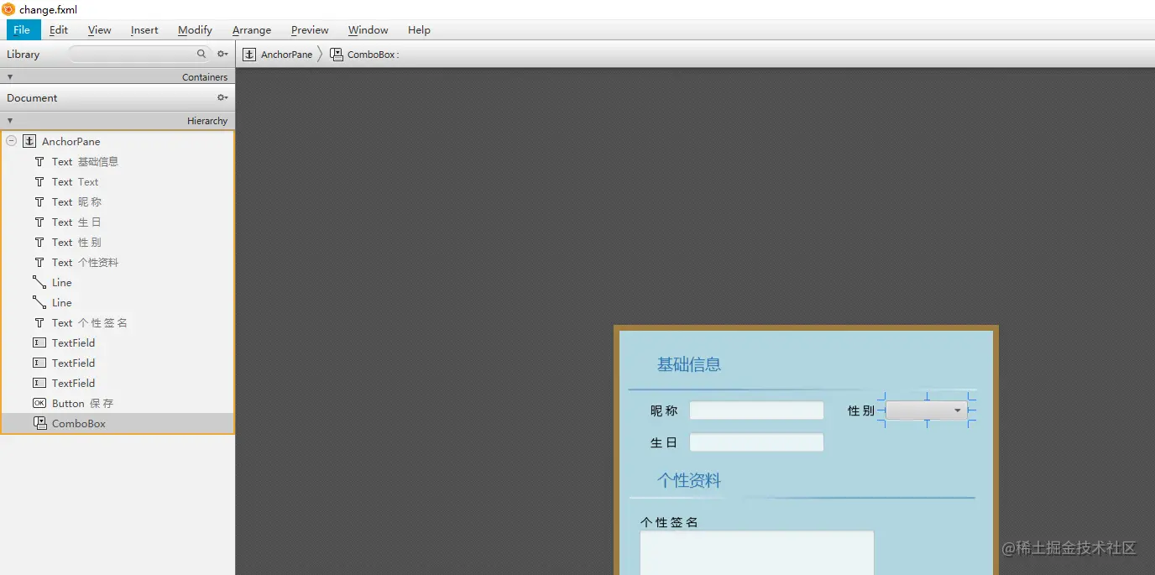Open the 性别 combo box on canvas
The width and height of the screenshot is (1155, 575).
click(x=927, y=410)
